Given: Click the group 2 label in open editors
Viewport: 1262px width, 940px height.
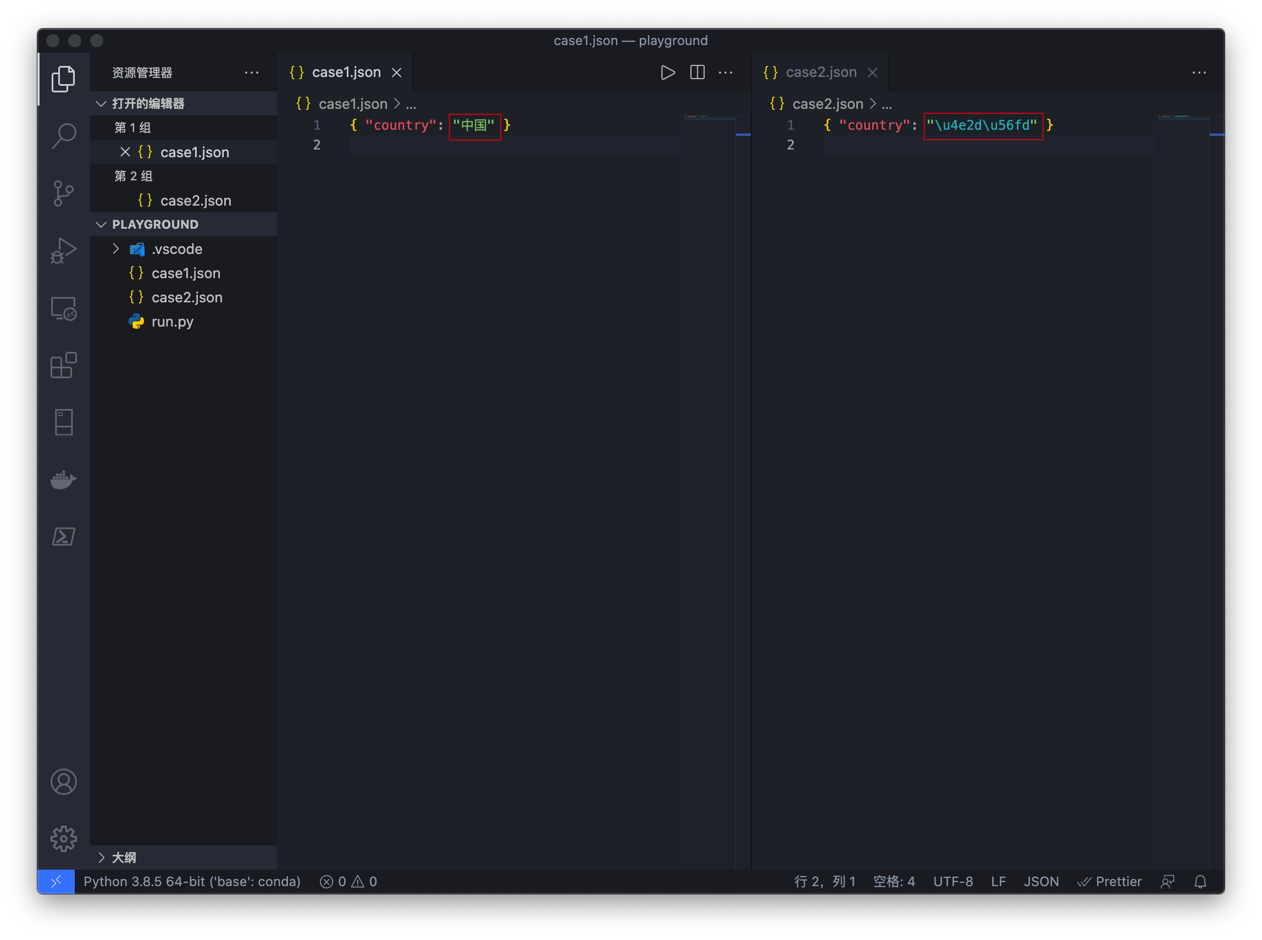Looking at the screenshot, I should click(133, 176).
